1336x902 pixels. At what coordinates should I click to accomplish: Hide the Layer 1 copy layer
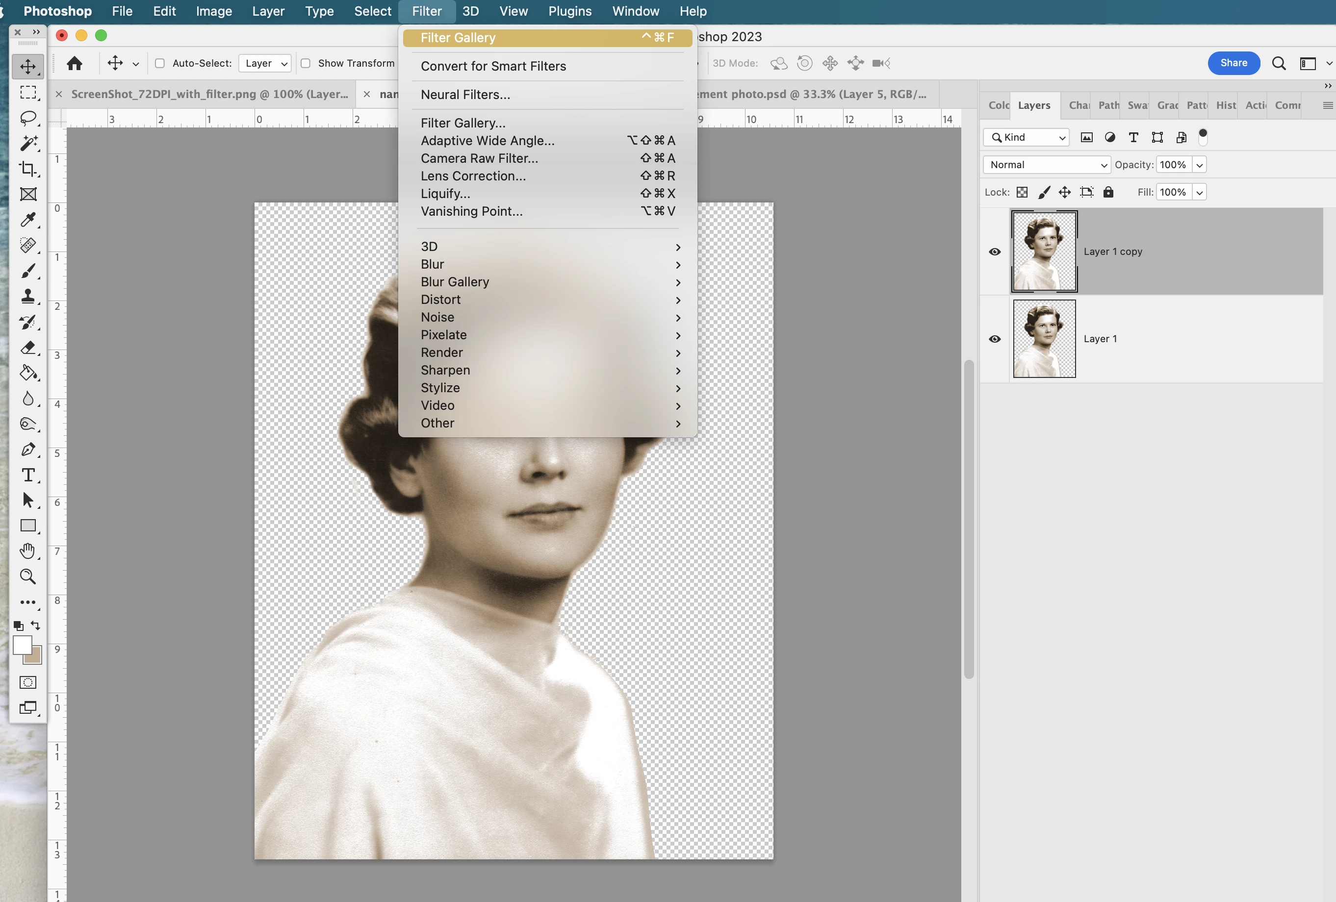tap(995, 251)
